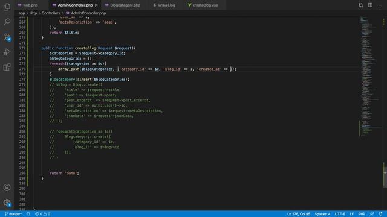Open the Run and Debug view

(7, 52)
